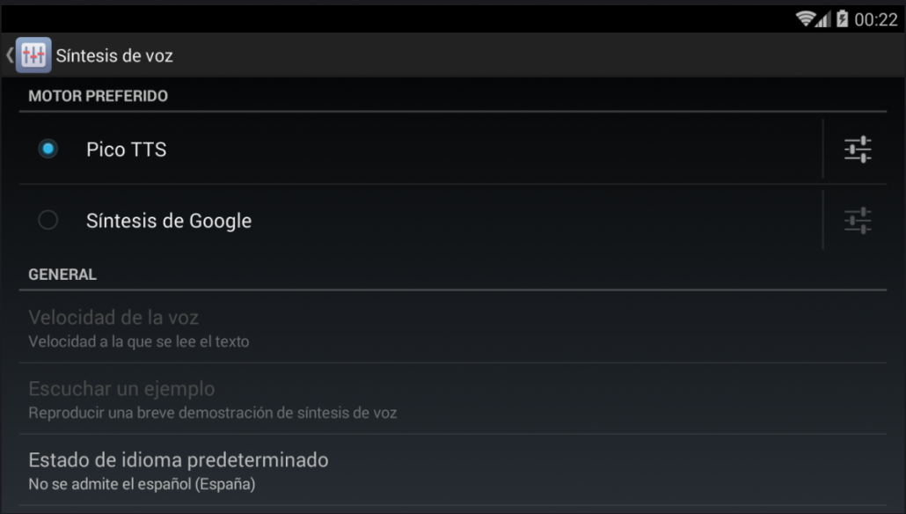Image resolution: width=906 pixels, height=514 pixels.
Task: Tap the Síntesis de voz title
Action: click(114, 55)
